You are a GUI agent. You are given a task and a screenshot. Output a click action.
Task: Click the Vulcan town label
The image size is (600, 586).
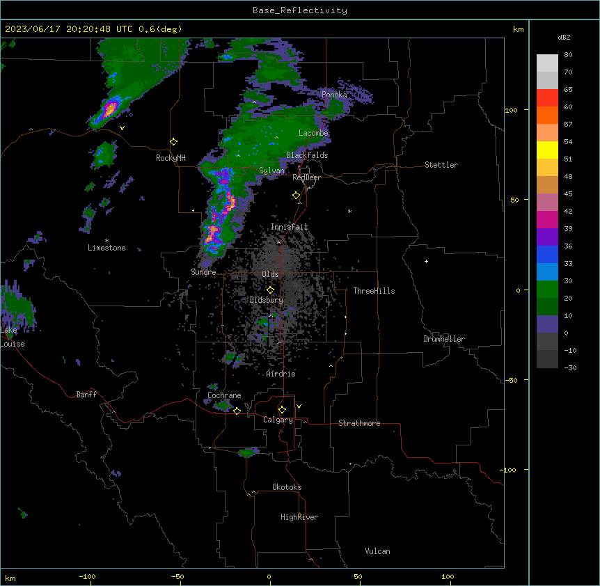(377, 551)
